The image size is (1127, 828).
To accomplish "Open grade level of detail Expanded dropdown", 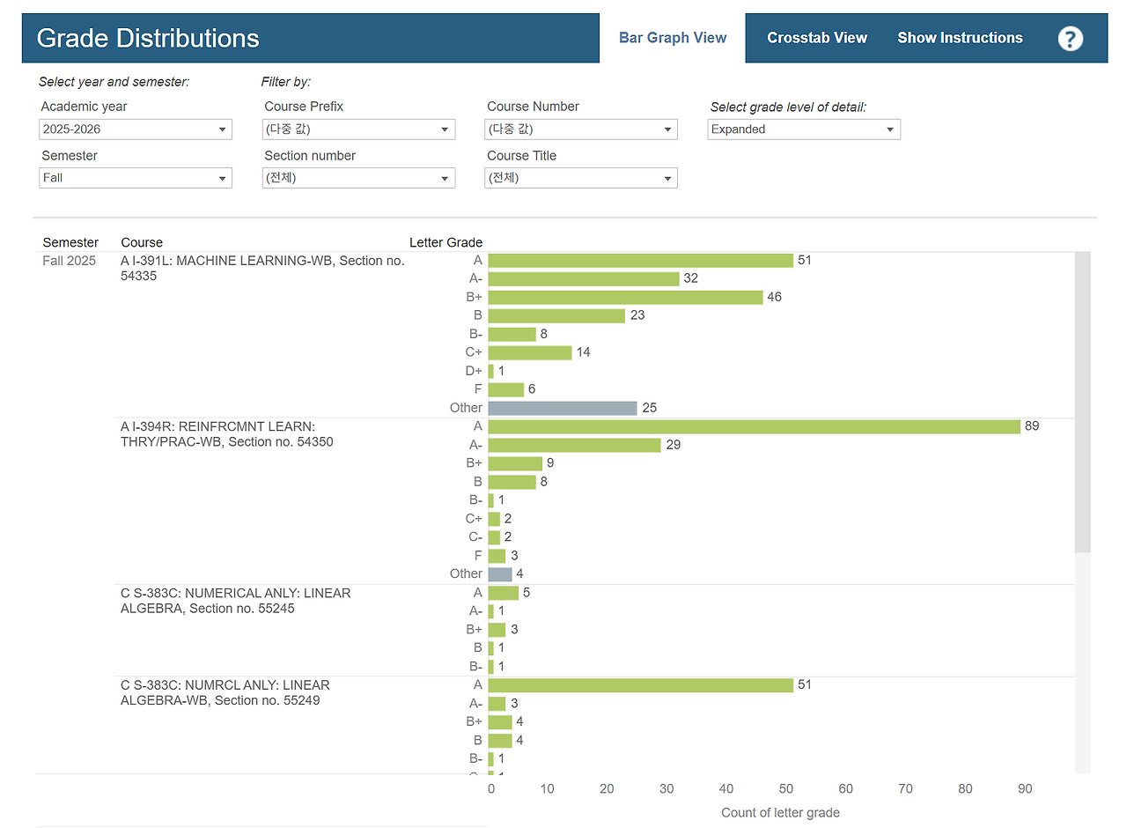I will [x=804, y=129].
